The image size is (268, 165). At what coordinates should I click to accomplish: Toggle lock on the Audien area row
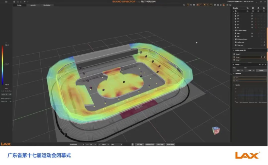(x=264, y=42)
